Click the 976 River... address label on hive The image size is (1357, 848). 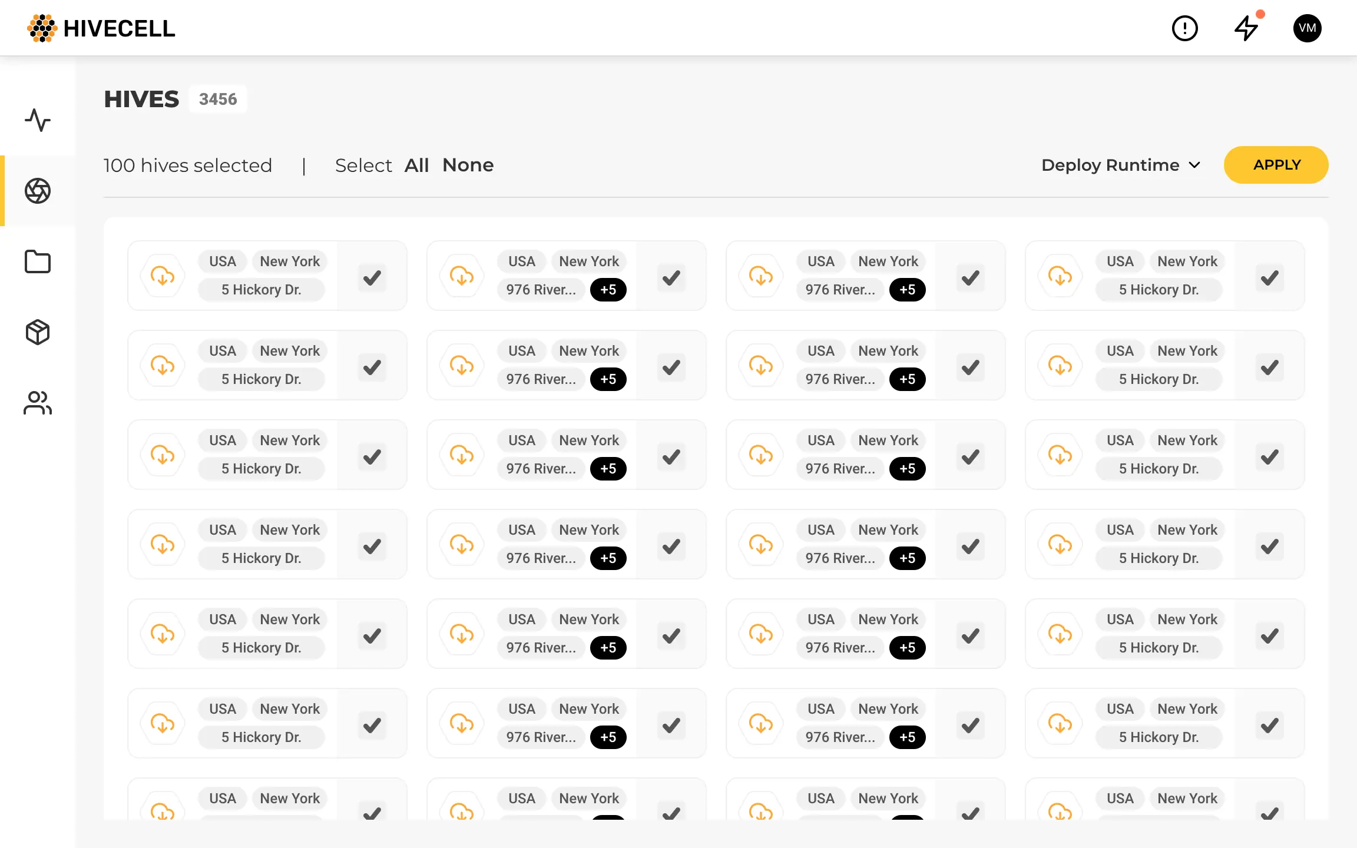point(542,289)
